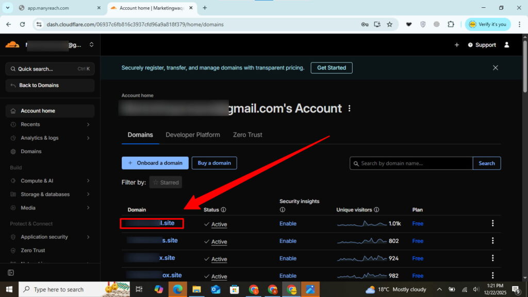
Task: Open the account switcher dropdown
Action: point(91,45)
